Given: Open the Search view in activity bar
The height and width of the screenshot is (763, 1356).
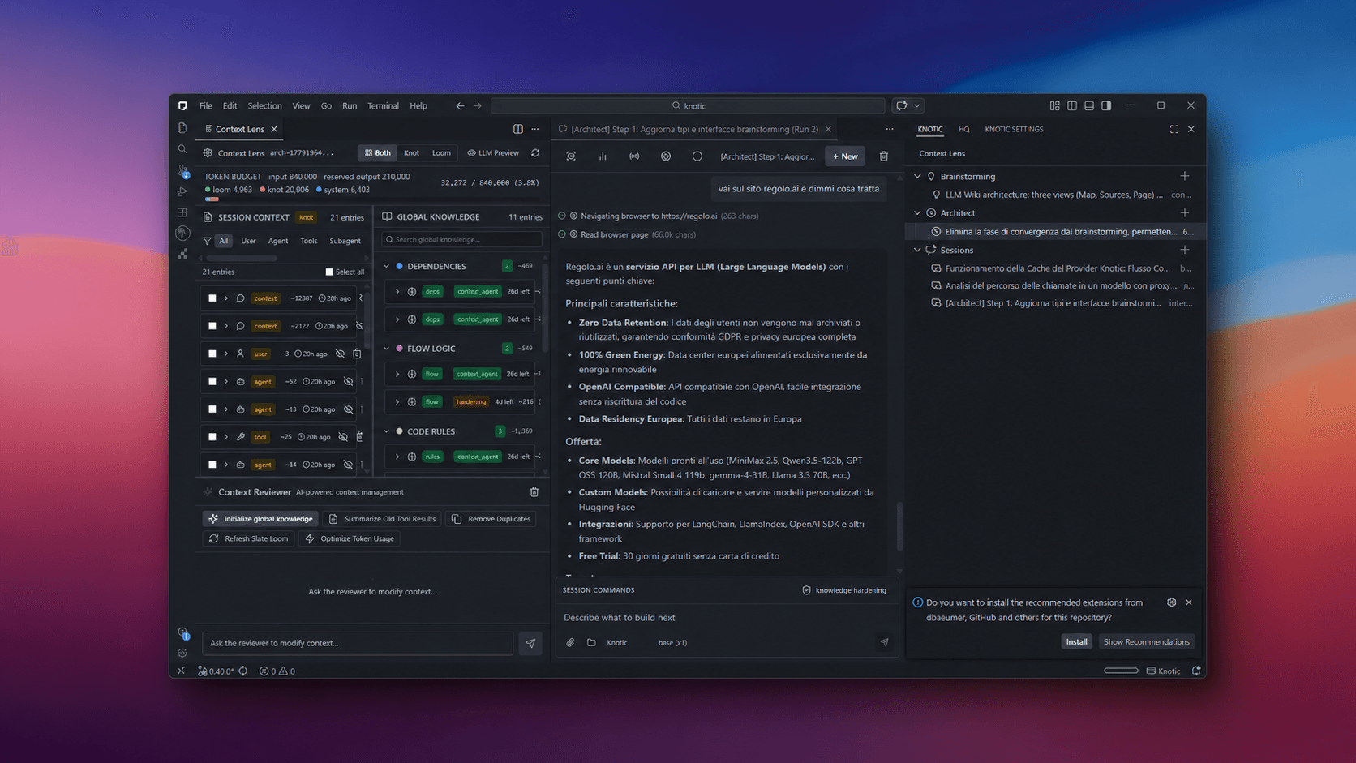Looking at the screenshot, I should pyautogui.click(x=182, y=149).
